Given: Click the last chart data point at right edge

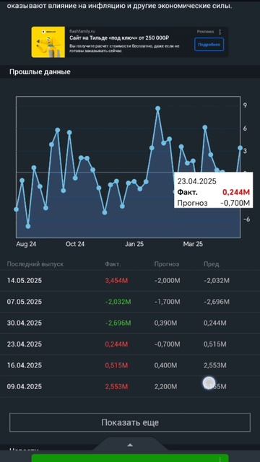Looking at the screenshot, I should 240,147.
